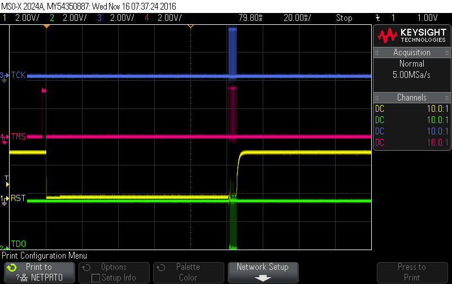Screen dimensions: 452x284
Task: Click the grip dots left of Acquisition header
Action: tap(377, 53)
